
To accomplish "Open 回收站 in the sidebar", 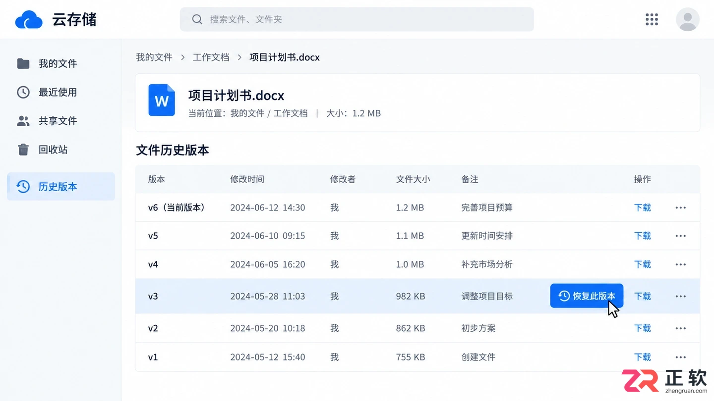I will 61,150.
